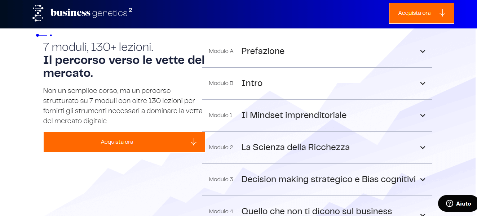Image resolution: width=477 pixels, height=216 pixels.
Task: Expand the Decision making strategico chevron
Action: (x=423, y=180)
